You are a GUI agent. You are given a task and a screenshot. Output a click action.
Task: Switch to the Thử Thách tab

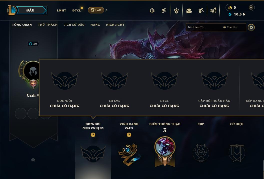48,25
